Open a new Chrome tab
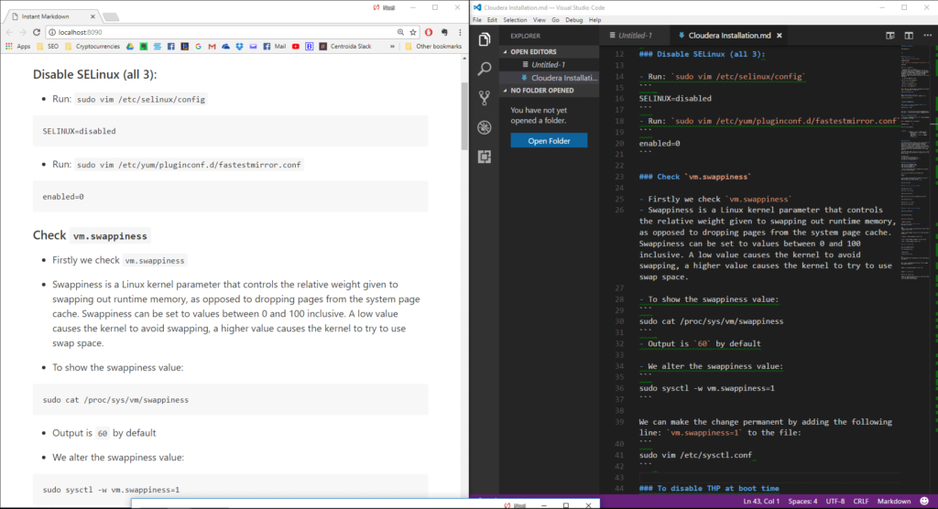Image resolution: width=938 pixels, height=509 pixels. [x=111, y=16]
